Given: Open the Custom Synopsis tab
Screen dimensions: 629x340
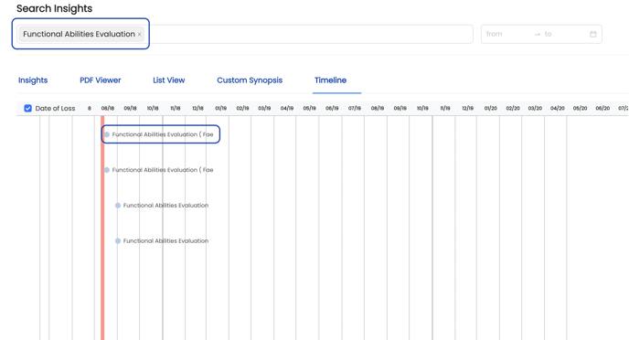Looking at the screenshot, I should [250, 80].
